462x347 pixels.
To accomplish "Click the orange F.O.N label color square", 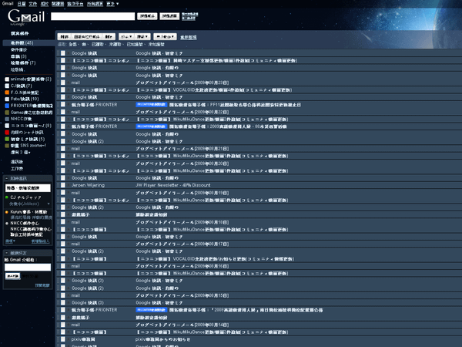I will click(x=7, y=93).
